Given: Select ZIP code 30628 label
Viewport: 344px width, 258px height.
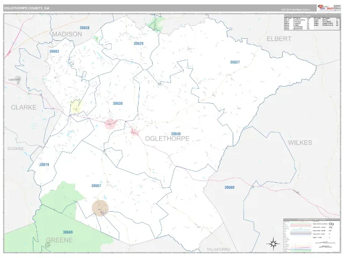Looking at the screenshot, I should tap(84, 28).
